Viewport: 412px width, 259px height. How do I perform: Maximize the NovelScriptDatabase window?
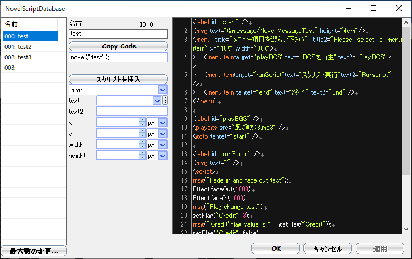point(373,8)
